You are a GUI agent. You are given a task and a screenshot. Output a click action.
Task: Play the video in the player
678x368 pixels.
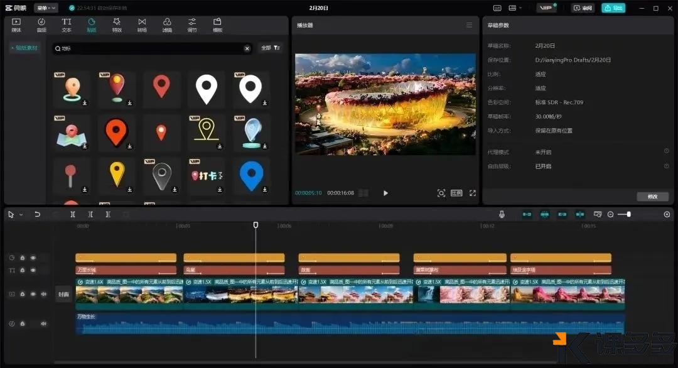click(385, 193)
